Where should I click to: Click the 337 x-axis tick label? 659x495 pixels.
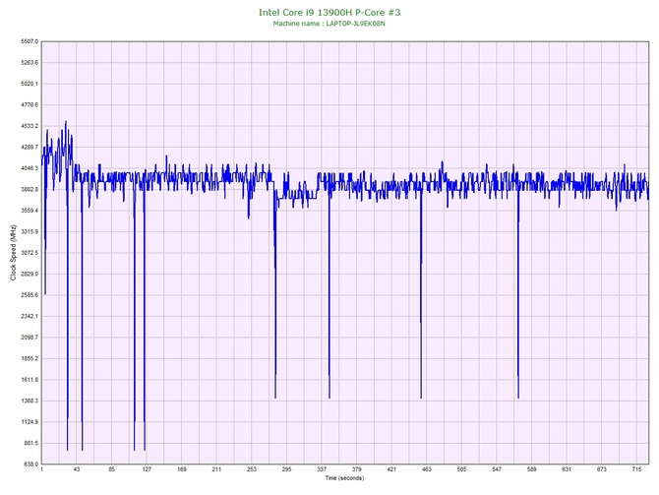(x=322, y=469)
